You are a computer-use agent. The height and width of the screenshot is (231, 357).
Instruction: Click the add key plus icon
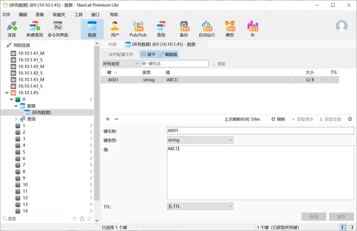(x=108, y=119)
